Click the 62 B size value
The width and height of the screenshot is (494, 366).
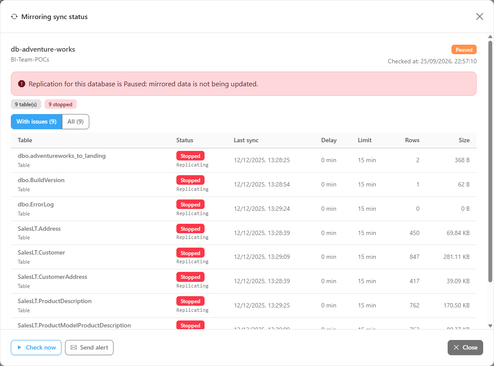pos(464,184)
